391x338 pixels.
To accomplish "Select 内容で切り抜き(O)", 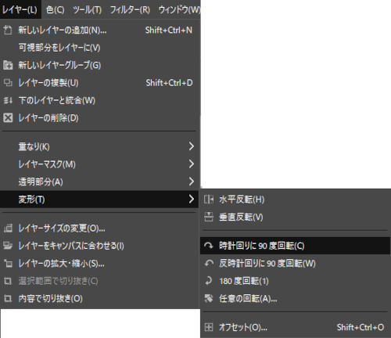I will click(100, 299).
